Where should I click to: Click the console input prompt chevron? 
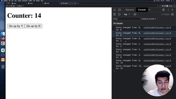coord(114,71)
